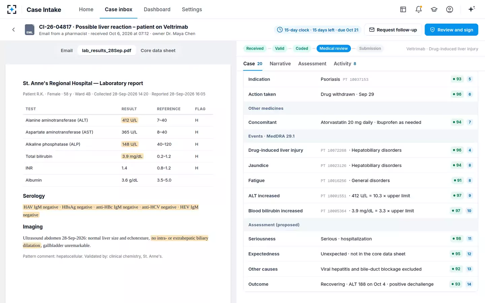
Task: Click source reference 12 on Expectedness row
Action: click(x=469, y=254)
